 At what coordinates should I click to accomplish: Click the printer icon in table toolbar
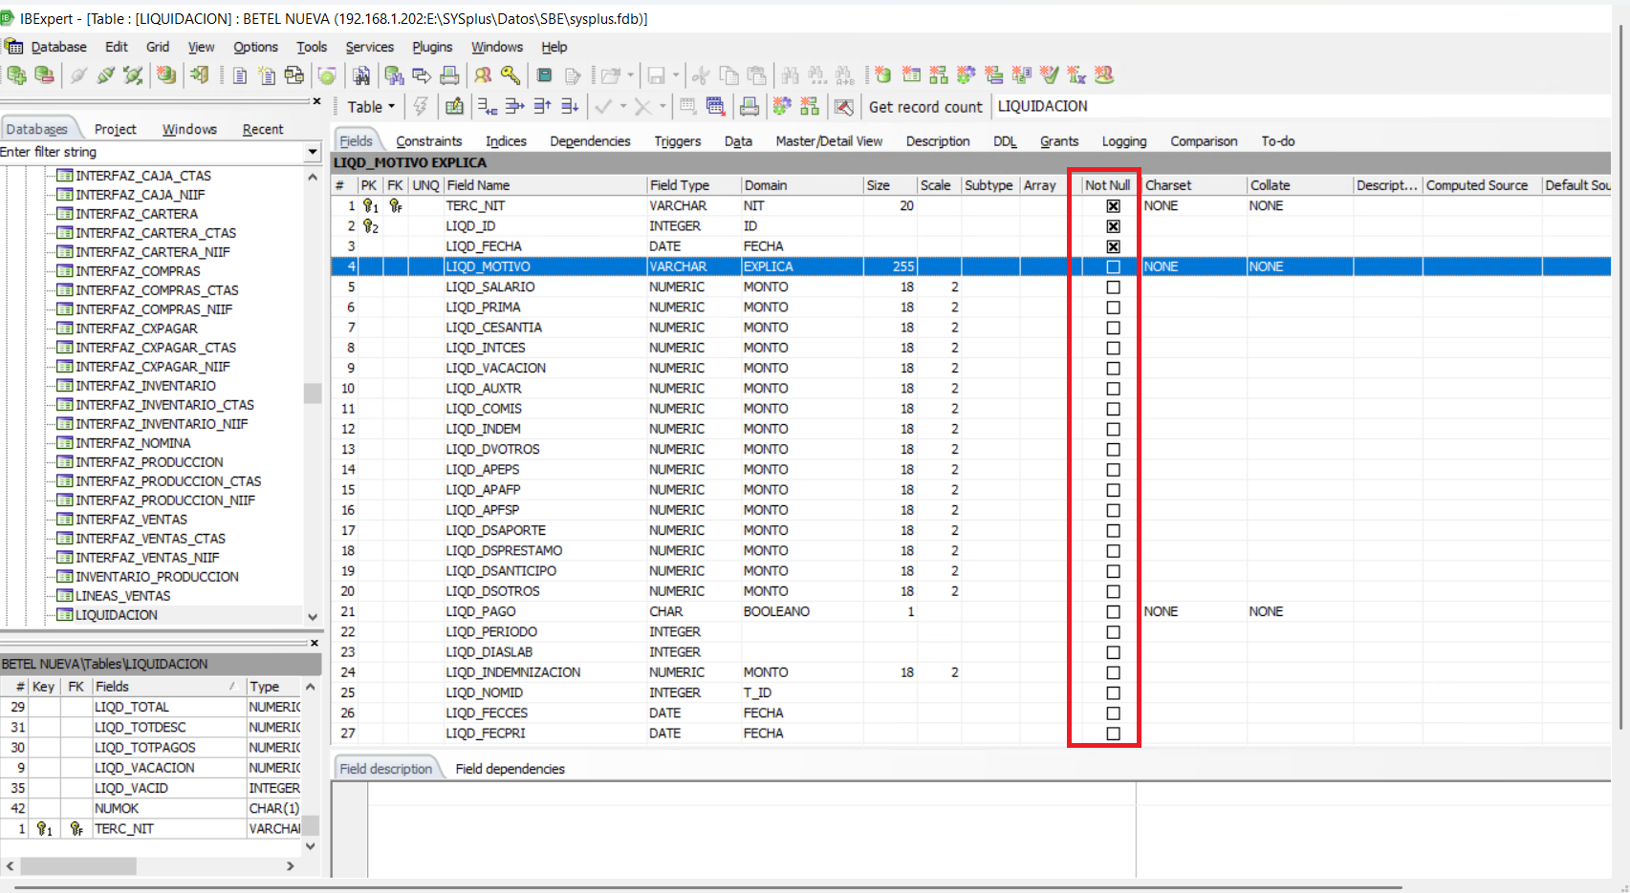click(750, 106)
